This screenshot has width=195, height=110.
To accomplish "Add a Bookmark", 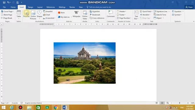I will (95, 15).
